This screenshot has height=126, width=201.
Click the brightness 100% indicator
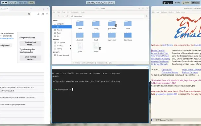click(186, 3)
